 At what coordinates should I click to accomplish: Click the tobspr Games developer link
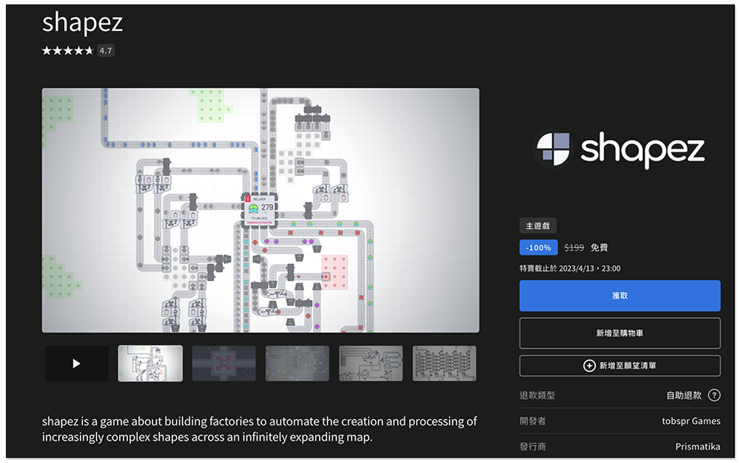click(691, 421)
